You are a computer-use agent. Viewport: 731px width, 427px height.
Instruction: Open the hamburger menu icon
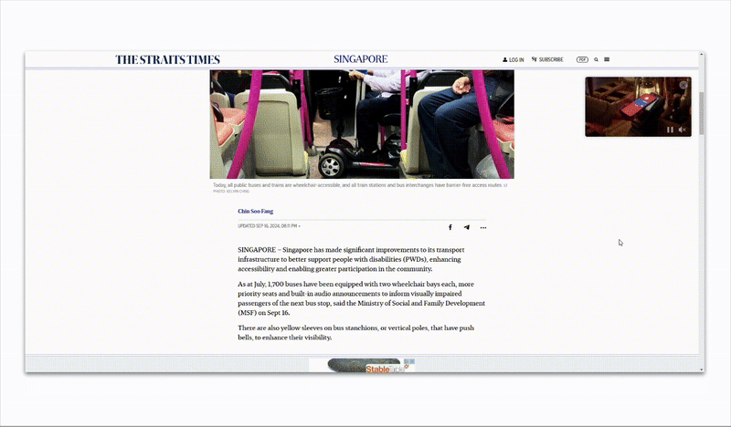(607, 59)
